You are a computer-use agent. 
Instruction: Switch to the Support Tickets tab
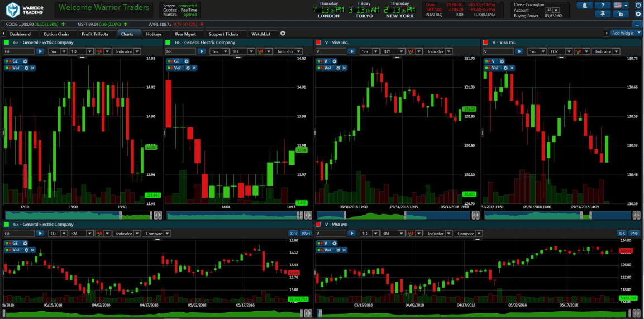[x=224, y=34]
